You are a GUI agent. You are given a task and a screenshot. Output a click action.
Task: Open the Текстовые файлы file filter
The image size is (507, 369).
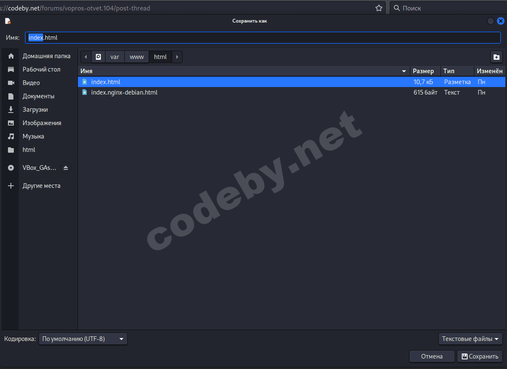pyautogui.click(x=471, y=339)
